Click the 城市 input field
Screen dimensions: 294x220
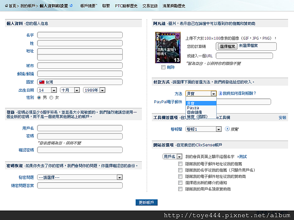[80, 66]
